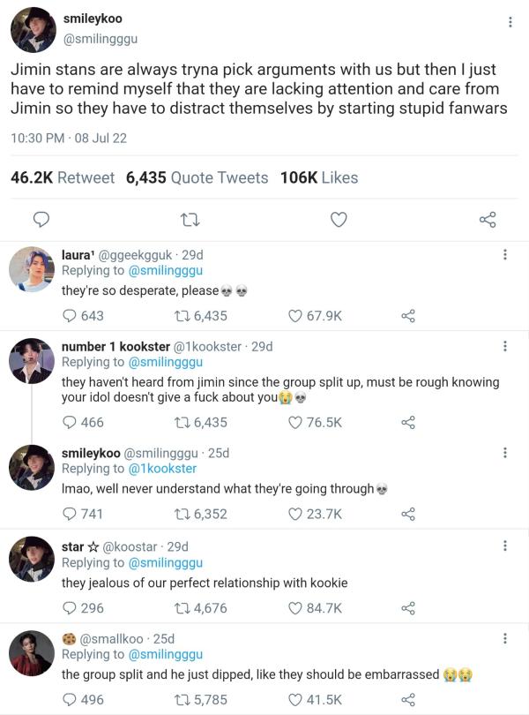Like number 1 kookster's reply
Viewport: 529px width, 715px height.
[297, 423]
